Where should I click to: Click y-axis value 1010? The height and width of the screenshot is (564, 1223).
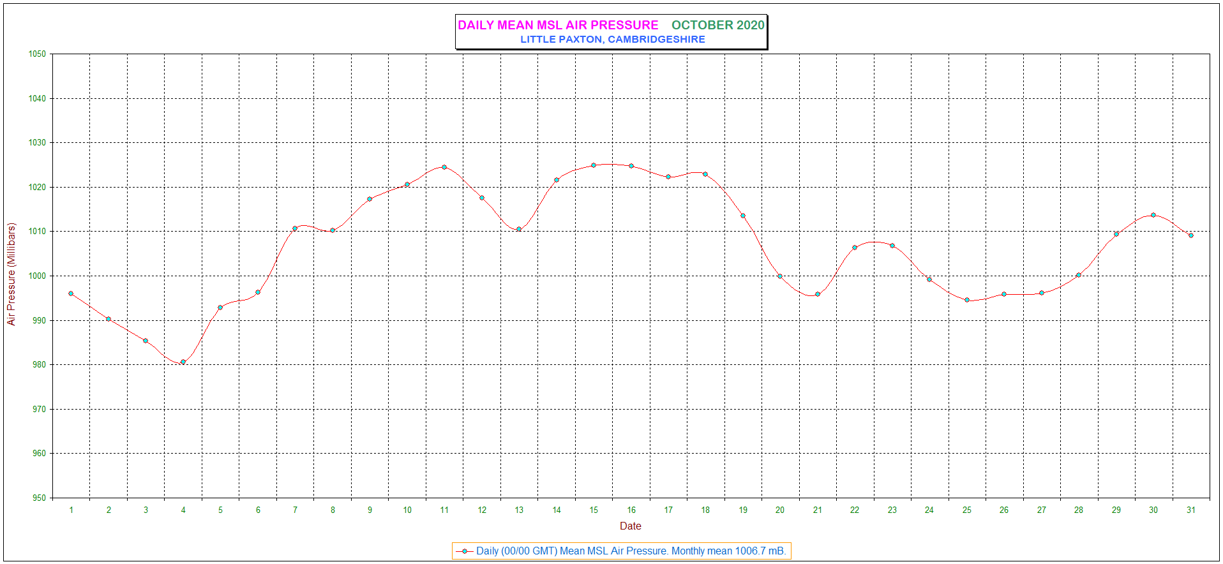(37, 232)
